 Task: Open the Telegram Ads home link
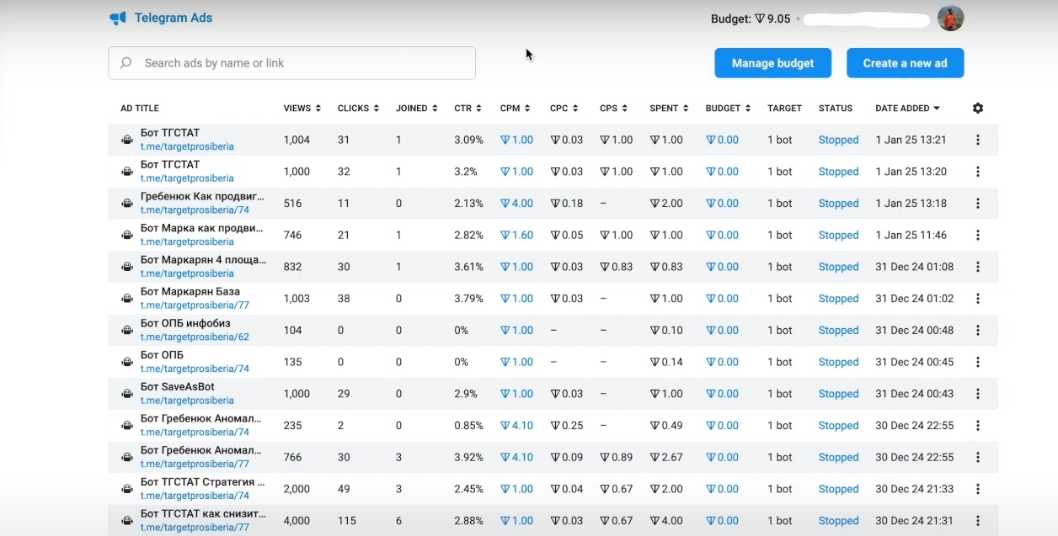161,18
